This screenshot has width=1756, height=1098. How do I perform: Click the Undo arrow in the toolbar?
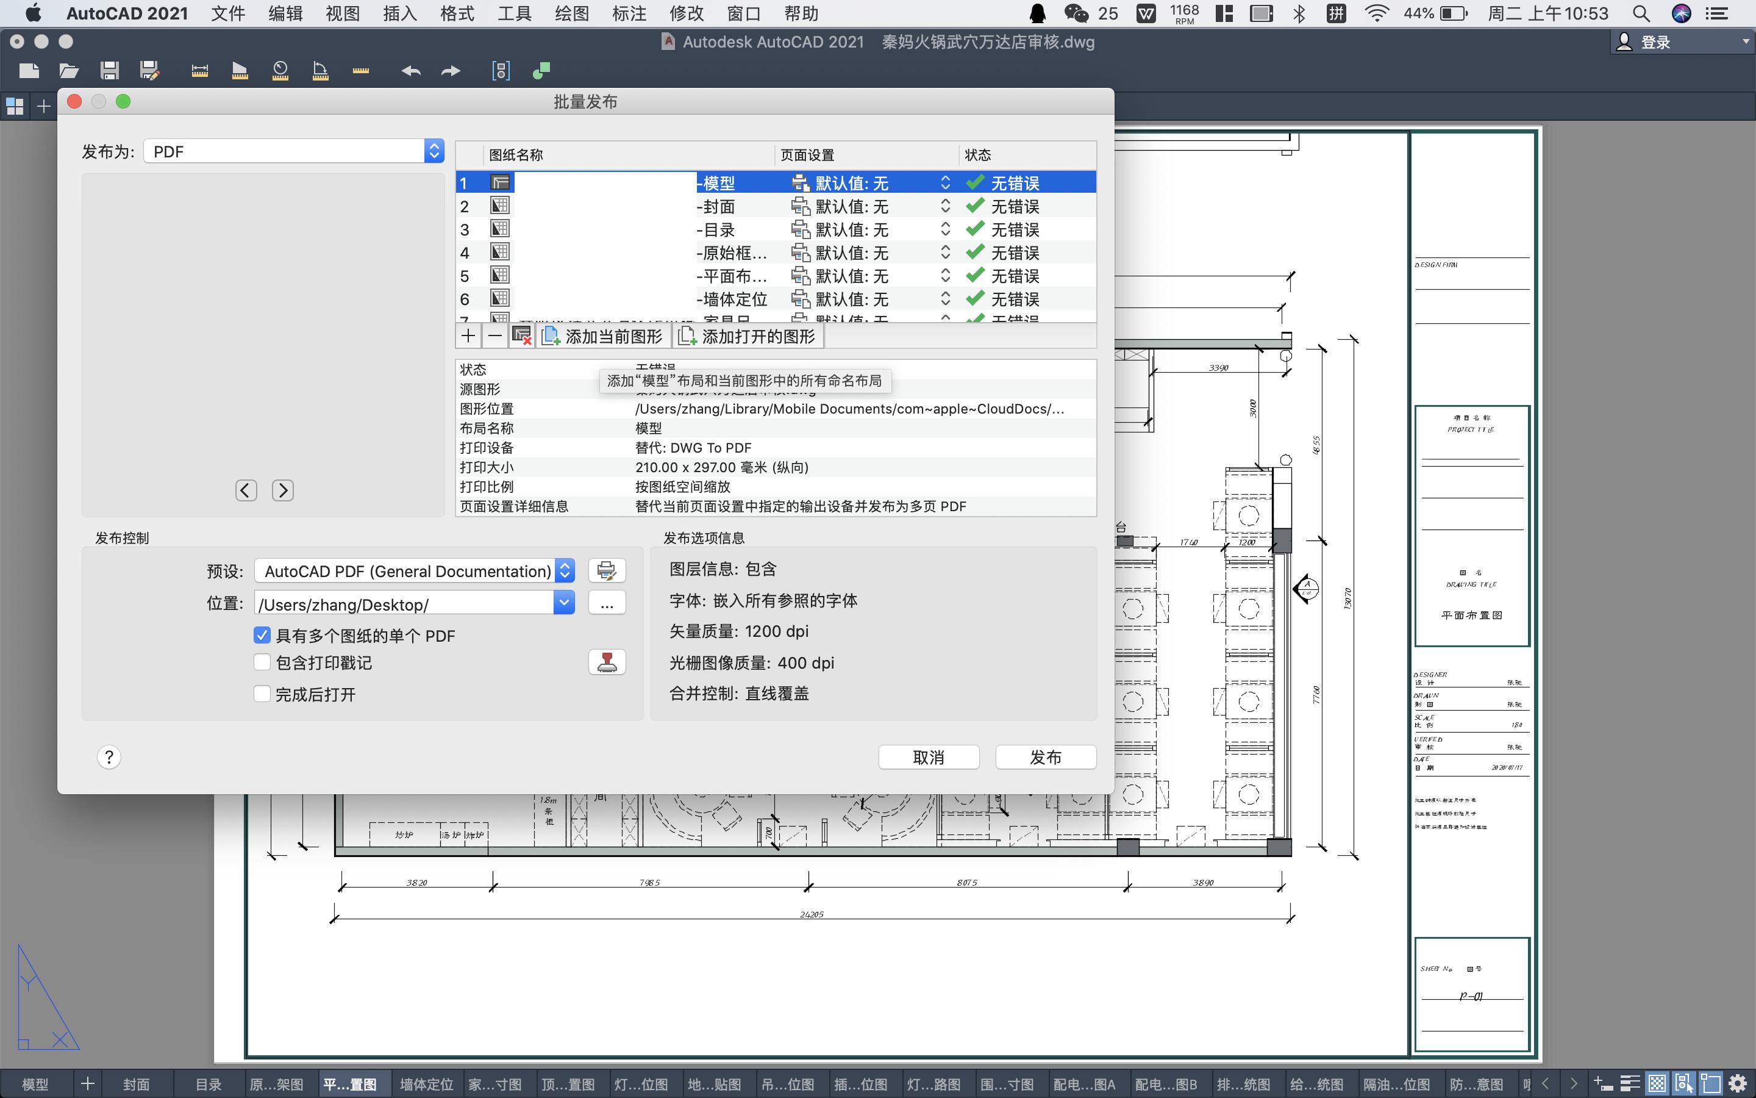coord(411,70)
